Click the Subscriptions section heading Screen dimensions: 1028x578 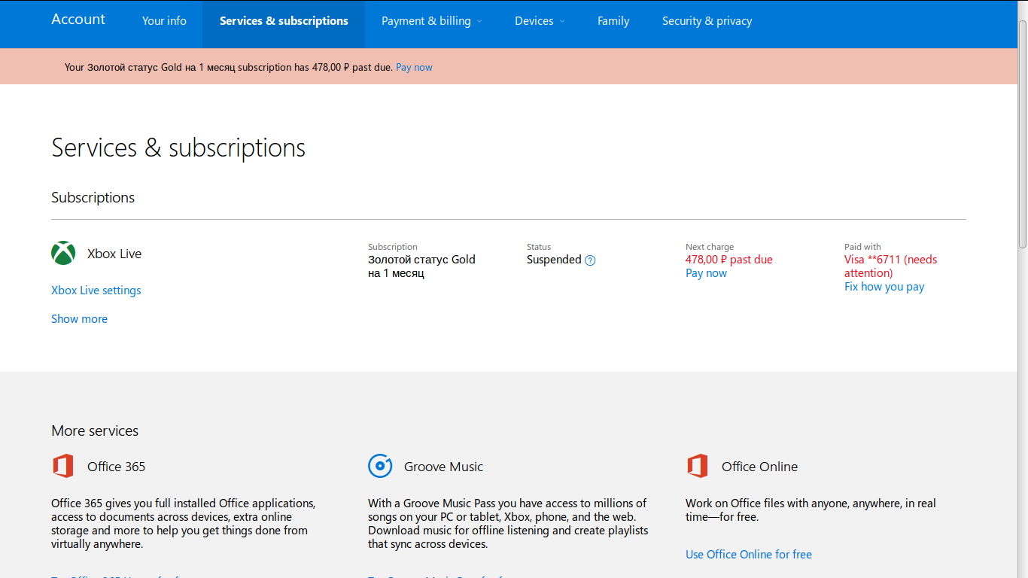tap(93, 198)
